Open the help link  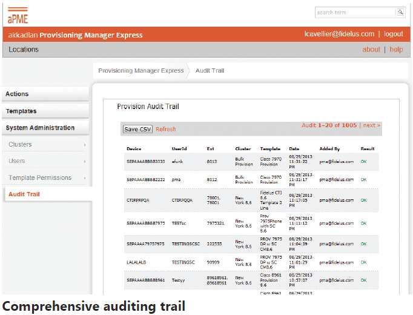(x=396, y=50)
